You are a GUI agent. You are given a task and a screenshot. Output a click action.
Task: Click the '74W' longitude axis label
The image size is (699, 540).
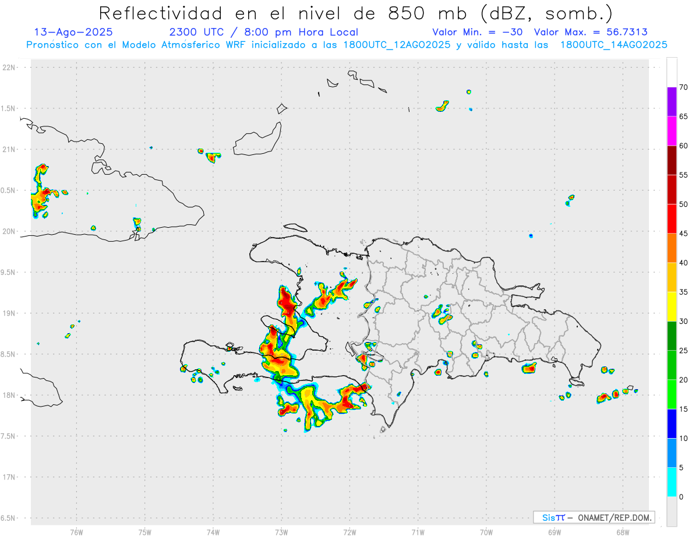[213, 532]
